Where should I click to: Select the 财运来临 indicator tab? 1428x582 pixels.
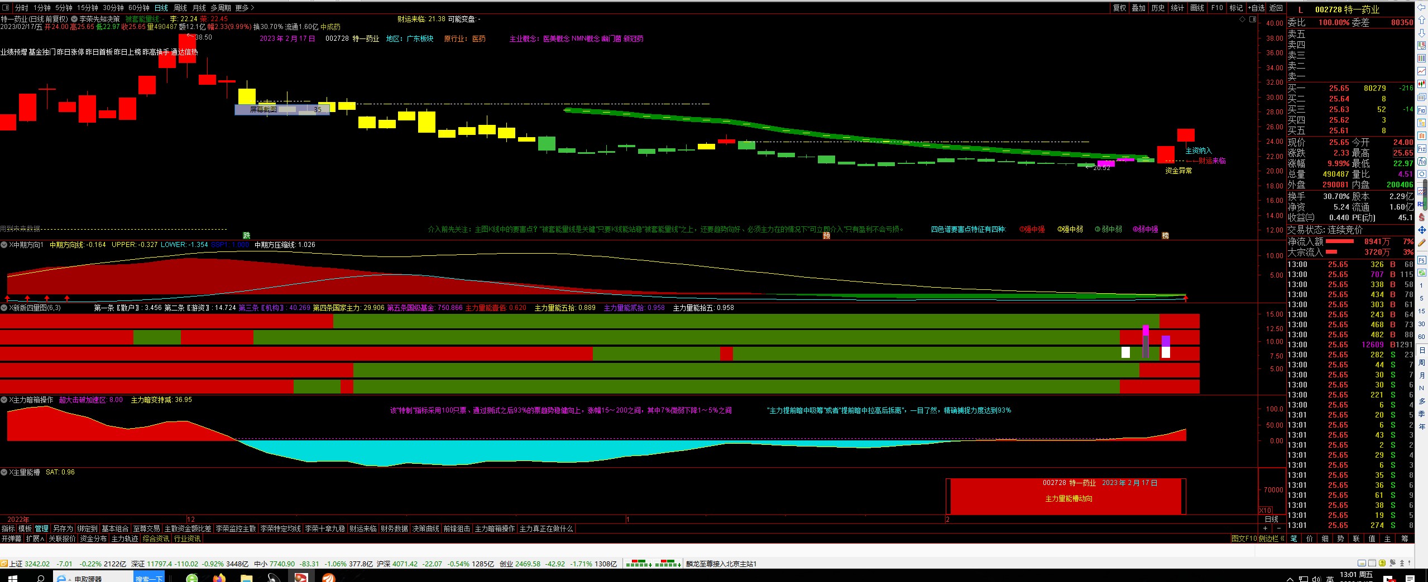coord(363,528)
